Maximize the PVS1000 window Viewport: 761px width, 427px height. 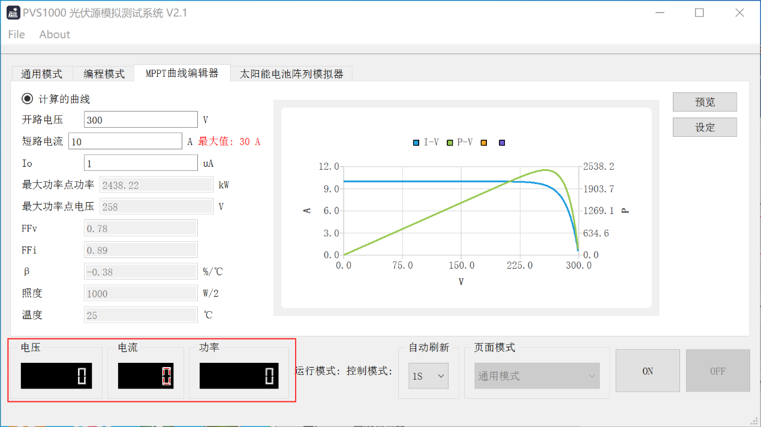coord(699,13)
